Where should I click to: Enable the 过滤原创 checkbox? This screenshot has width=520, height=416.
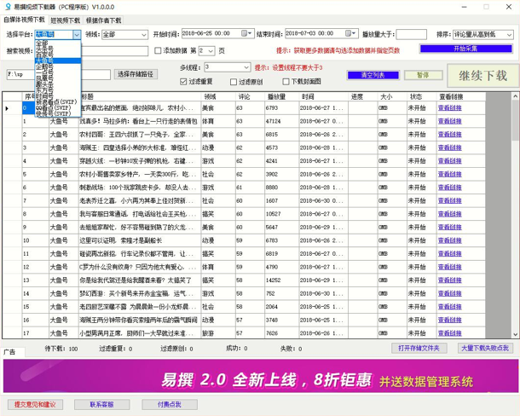[234, 82]
